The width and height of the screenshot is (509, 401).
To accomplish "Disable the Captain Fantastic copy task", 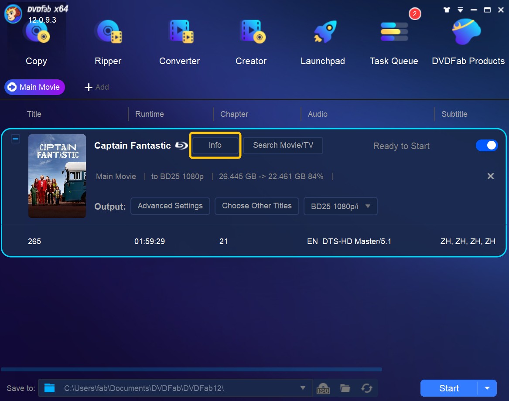I will pyautogui.click(x=487, y=145).
